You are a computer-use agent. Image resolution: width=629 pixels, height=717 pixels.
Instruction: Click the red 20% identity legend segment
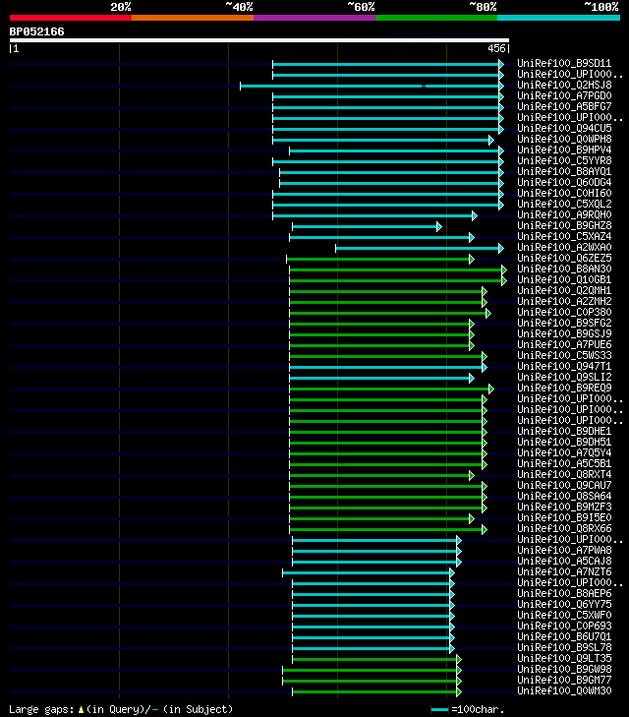point(71,18)
